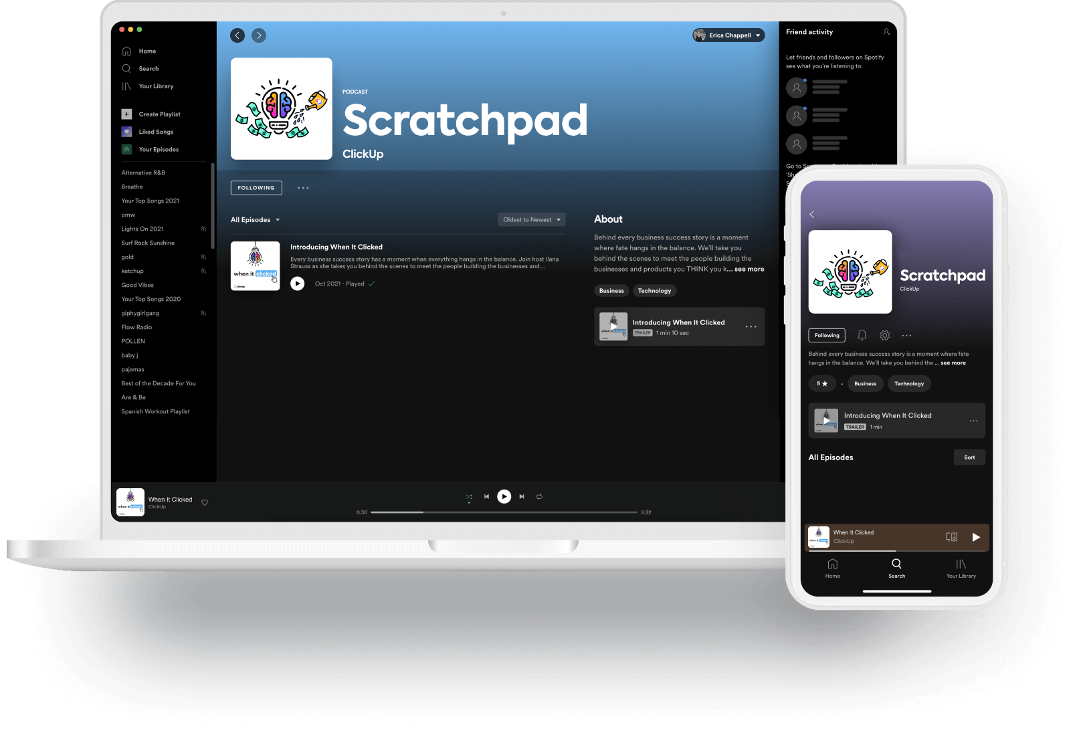This screenshot has height=733, width=1083.
Task: Open the Good Vibes playlist
Action: coord(137,285)
